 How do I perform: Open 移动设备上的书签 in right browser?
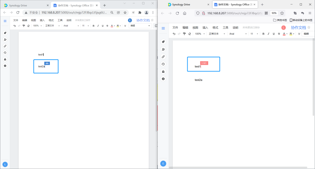301,20
